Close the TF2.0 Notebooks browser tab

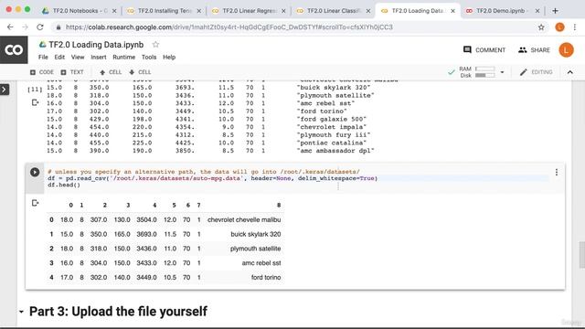pos(114,11)
